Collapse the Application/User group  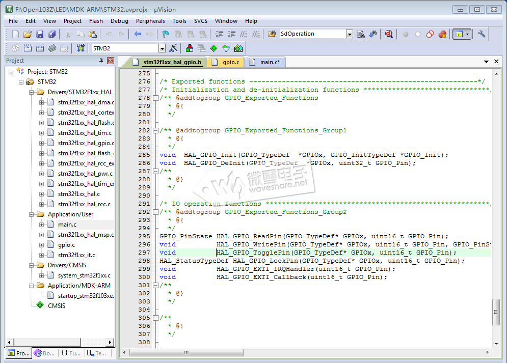coord(32,214)
